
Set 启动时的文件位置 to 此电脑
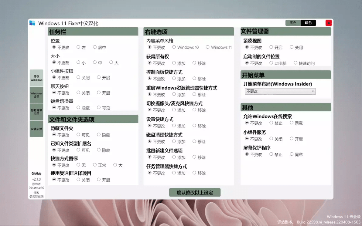pos(271,63)
